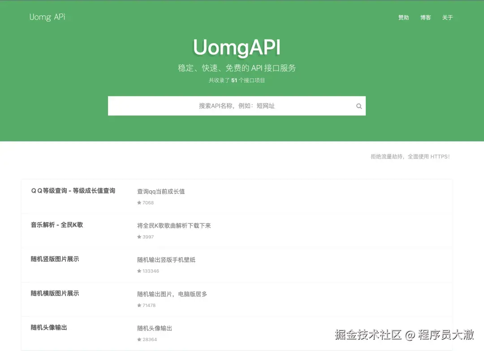Click star icon next to 71478

click(x=139, y=305)
